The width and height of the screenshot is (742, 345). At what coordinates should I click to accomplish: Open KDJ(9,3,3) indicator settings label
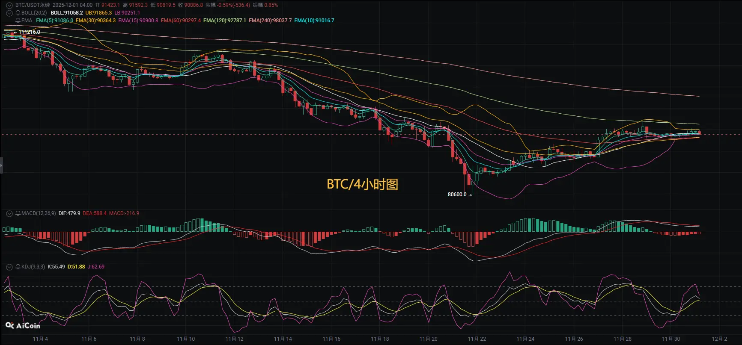pyautogui.click(x=33, y=267)
